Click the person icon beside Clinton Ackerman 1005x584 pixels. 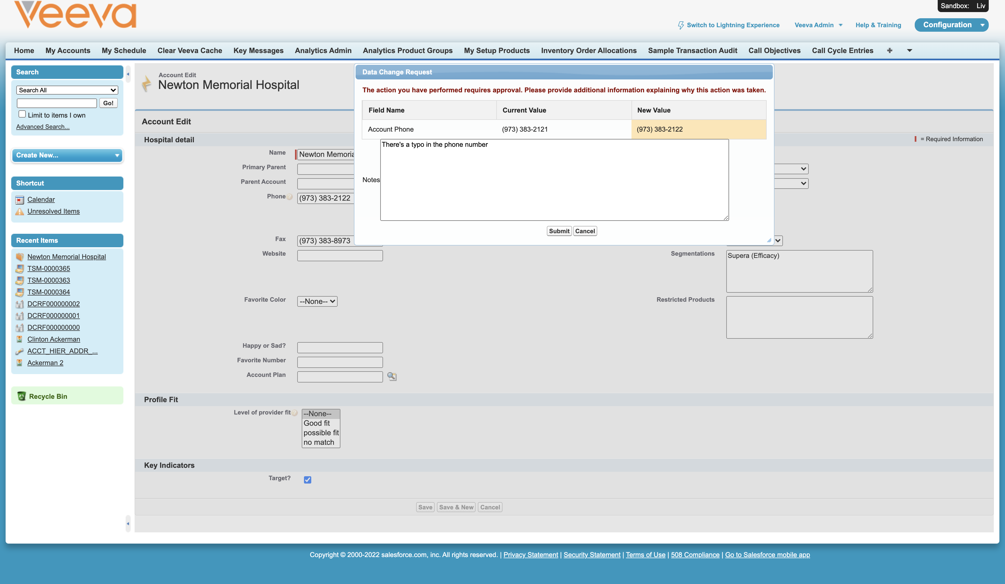pos(20,339)
